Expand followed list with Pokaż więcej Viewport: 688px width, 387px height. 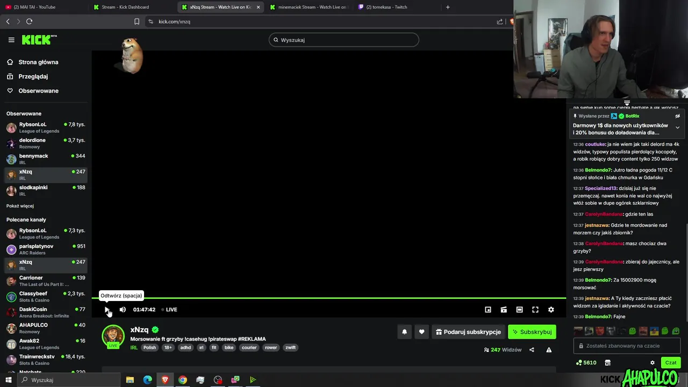[20, 206]
